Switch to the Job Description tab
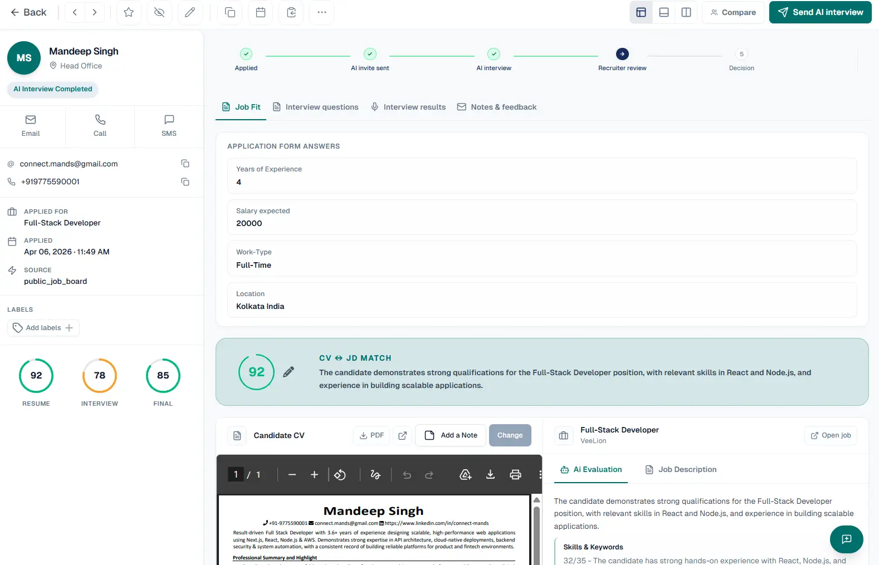This screenshot has height=565, width=879. click(681, 469)
